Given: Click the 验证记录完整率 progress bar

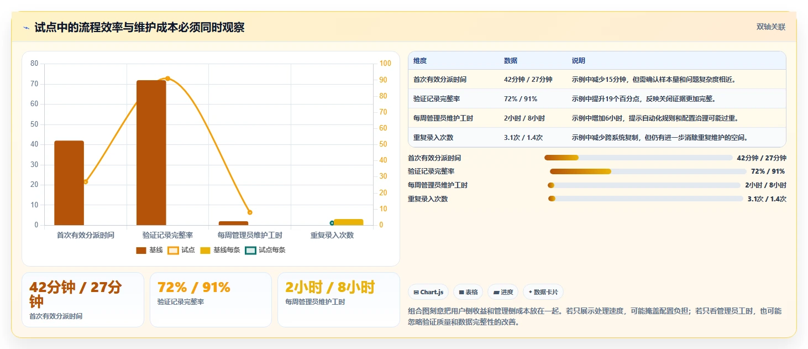Looking at the screenshot, I should point(648,171).
